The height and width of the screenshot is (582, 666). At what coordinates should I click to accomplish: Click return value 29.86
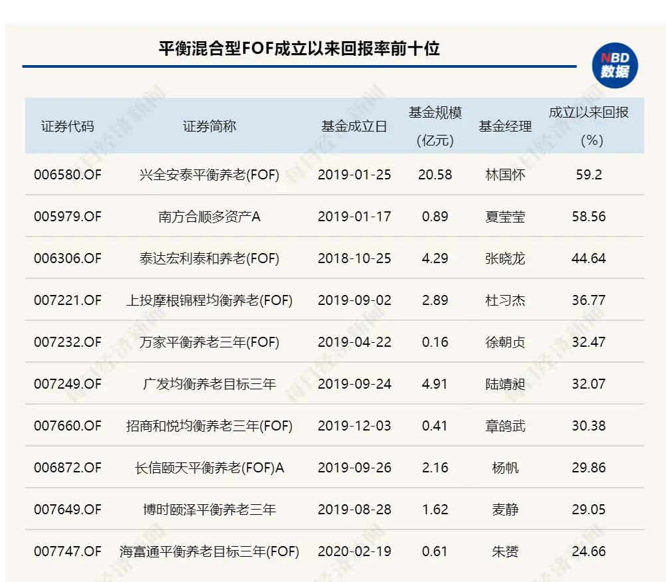(589, 468)
